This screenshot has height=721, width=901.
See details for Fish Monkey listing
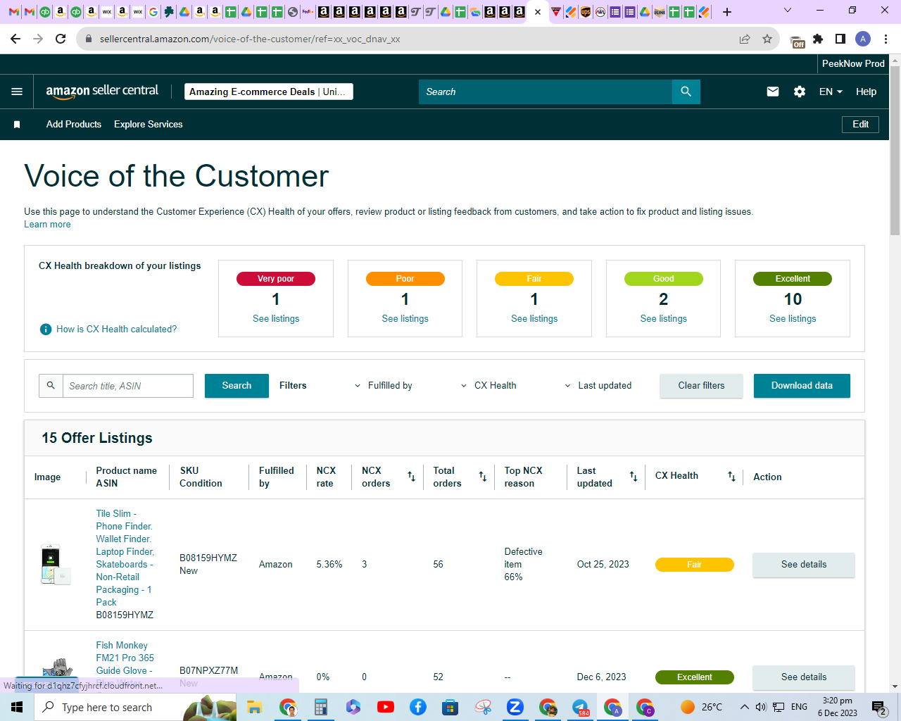804,677
